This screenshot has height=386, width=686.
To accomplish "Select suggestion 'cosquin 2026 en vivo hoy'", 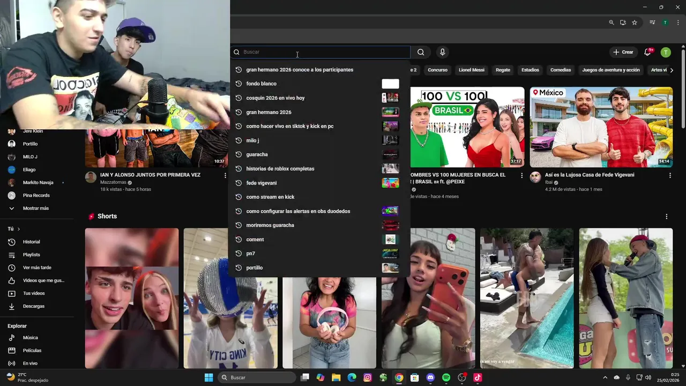I will (x=319, y=98).
